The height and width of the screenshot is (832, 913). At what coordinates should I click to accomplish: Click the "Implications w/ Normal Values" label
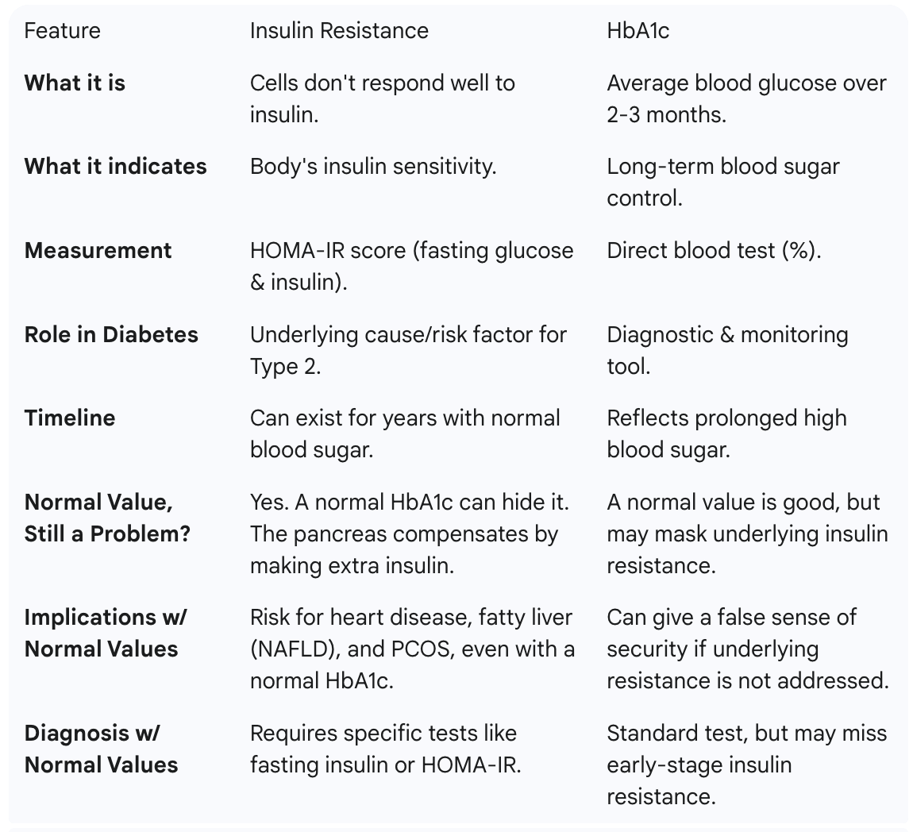point(105,633)
